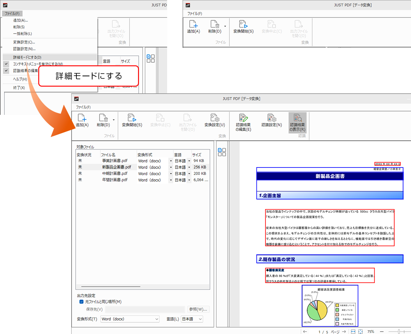This screenshot has width=411, height=334.
Task: Click the 保存先(V) path input field
Action: [x=145, y=309]
